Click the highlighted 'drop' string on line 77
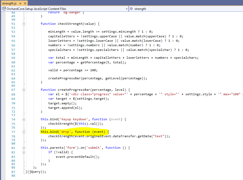Image resolution: width=243 pixels, height=180 pixels. coord(65,132)
